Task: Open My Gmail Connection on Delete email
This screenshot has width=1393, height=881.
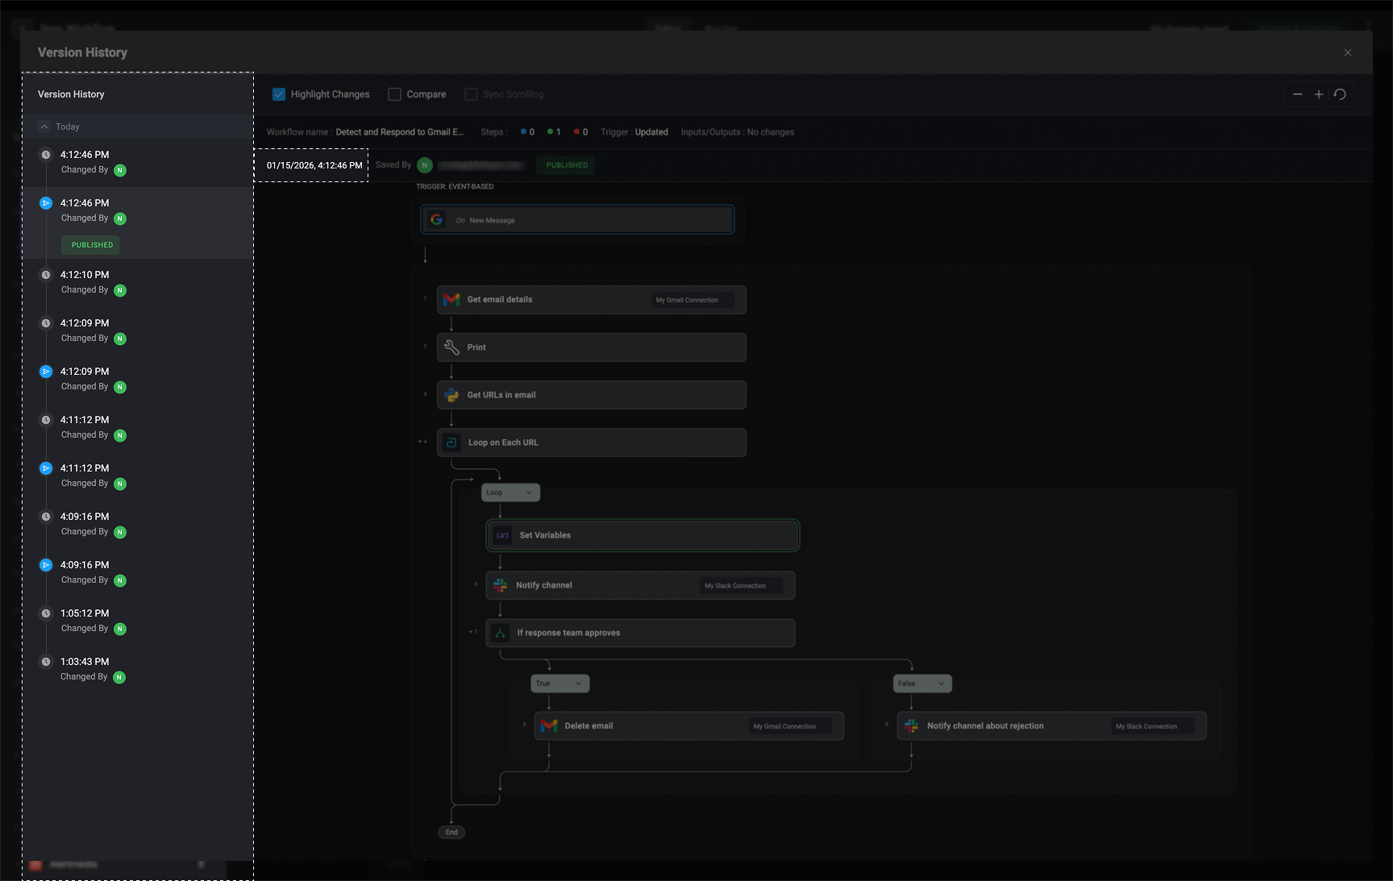Action: click(790, 726)
